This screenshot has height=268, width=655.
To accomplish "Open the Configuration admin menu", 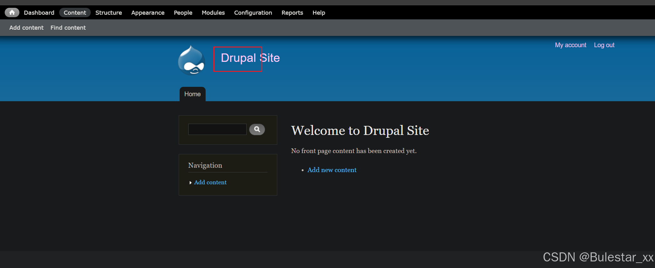I will [x=253, y=12].
